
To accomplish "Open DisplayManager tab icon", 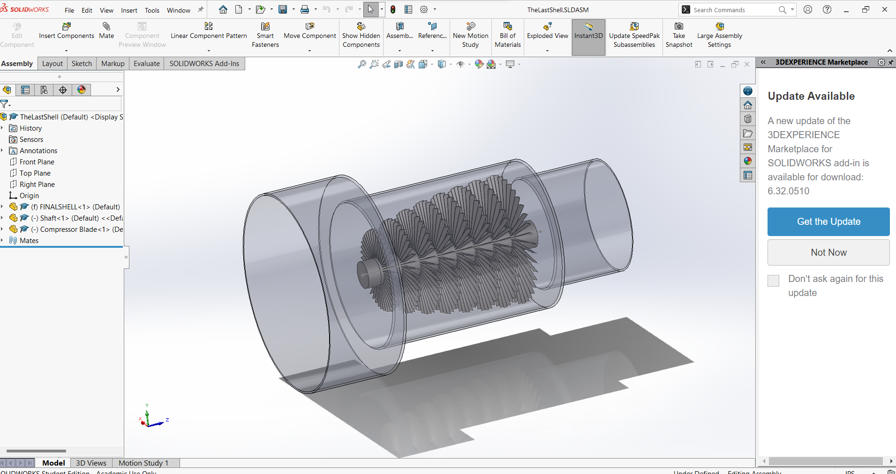I will (x=82, y=90).
